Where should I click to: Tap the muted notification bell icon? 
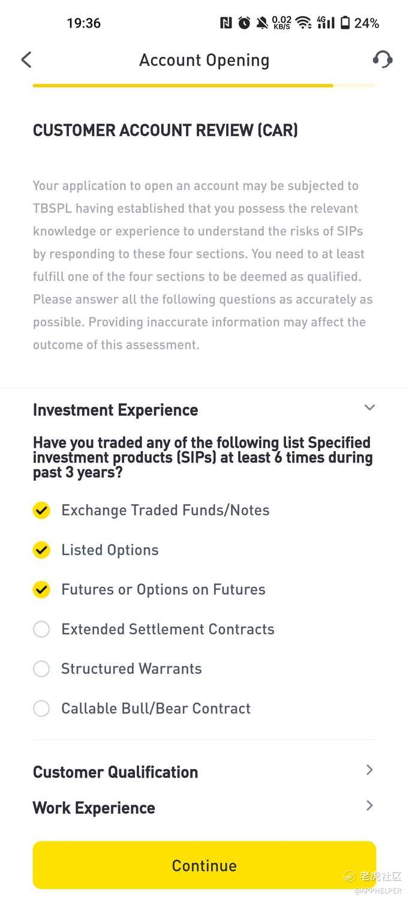coord(262,23)
